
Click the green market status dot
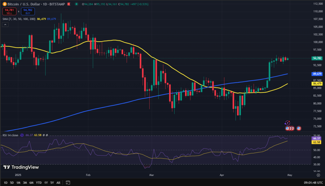point(76,4)
